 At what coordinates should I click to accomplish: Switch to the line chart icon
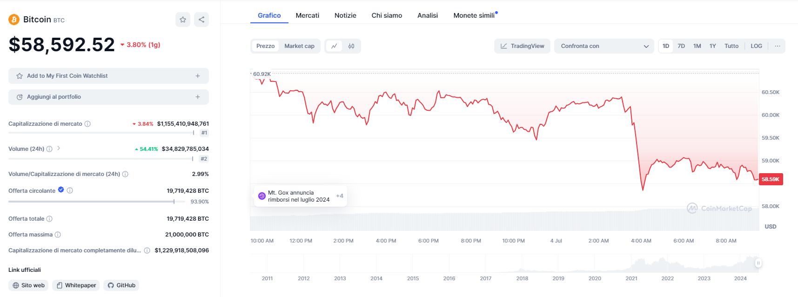[334, 46]
